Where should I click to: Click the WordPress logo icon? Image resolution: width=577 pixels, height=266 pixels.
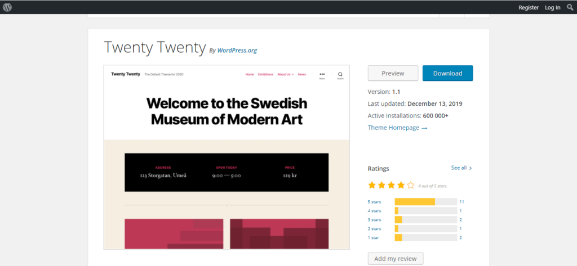click(7, 7)
